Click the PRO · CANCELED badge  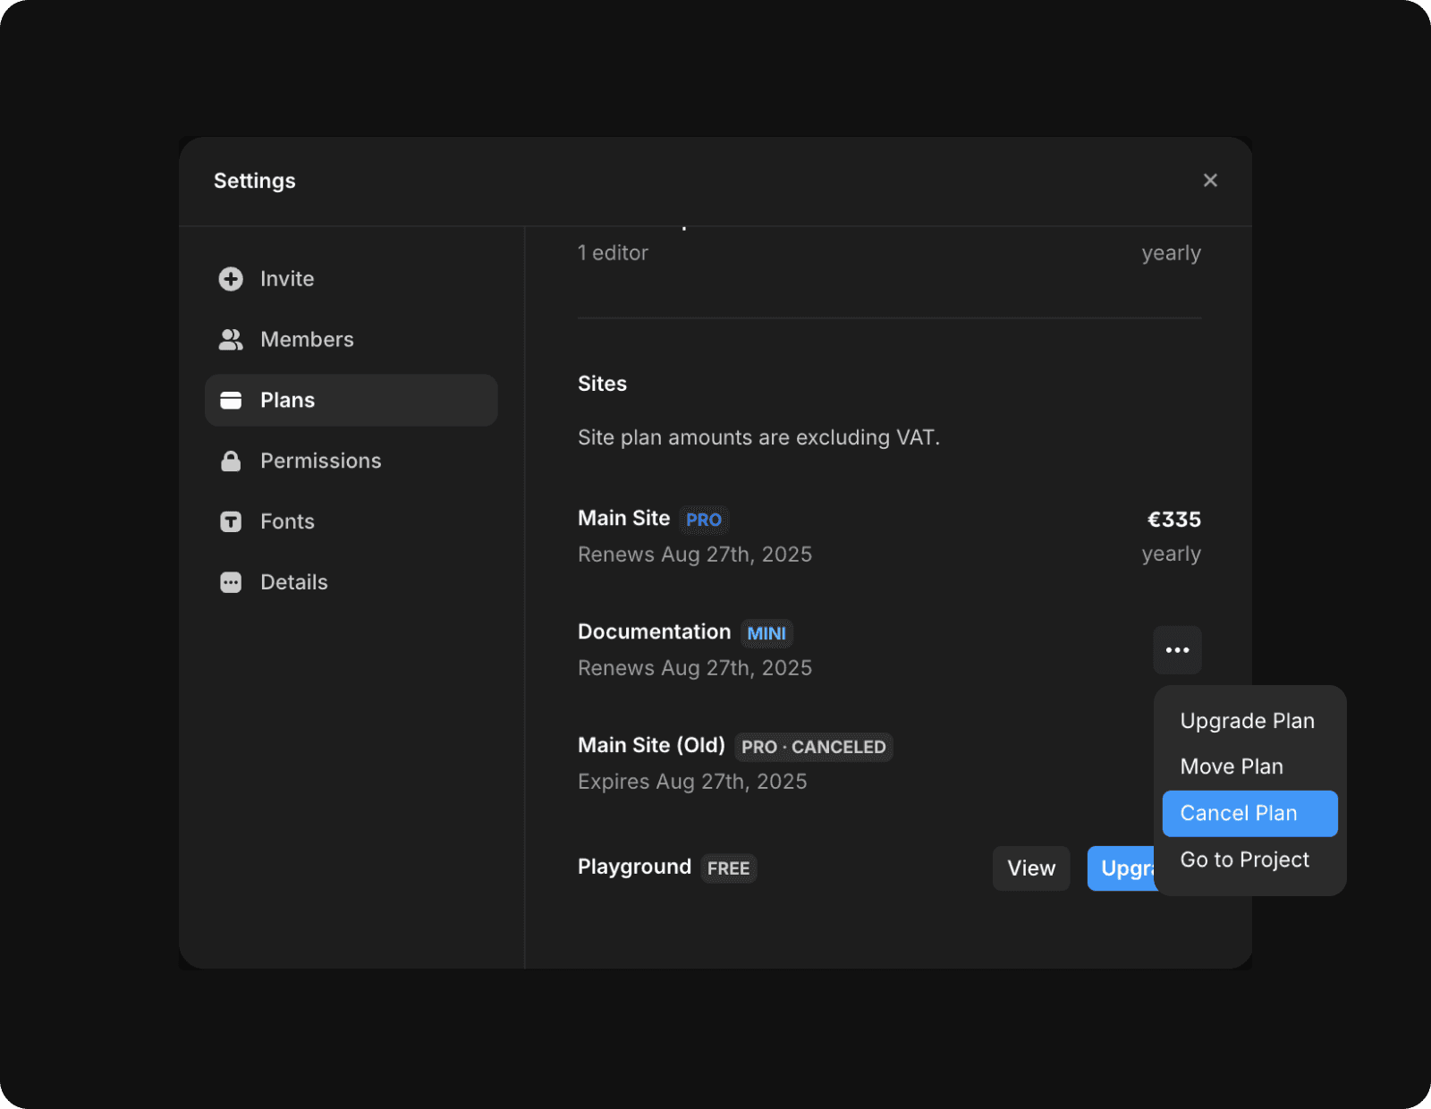[x=813, y=747]
